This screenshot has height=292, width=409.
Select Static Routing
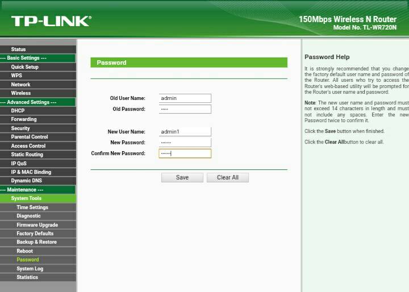pos(38,155)
